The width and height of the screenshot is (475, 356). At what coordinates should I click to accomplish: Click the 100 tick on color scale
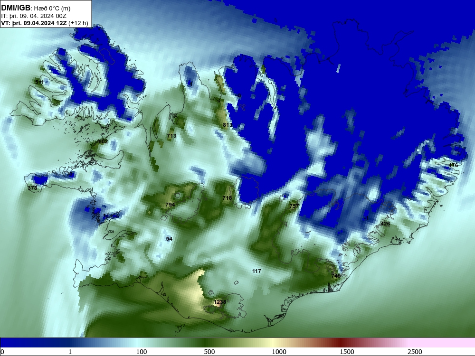[142, 352]
